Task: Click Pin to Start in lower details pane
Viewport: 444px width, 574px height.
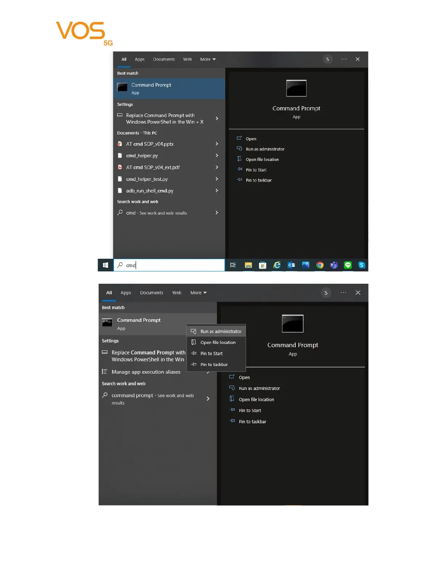Action: (x=250, y=411)
